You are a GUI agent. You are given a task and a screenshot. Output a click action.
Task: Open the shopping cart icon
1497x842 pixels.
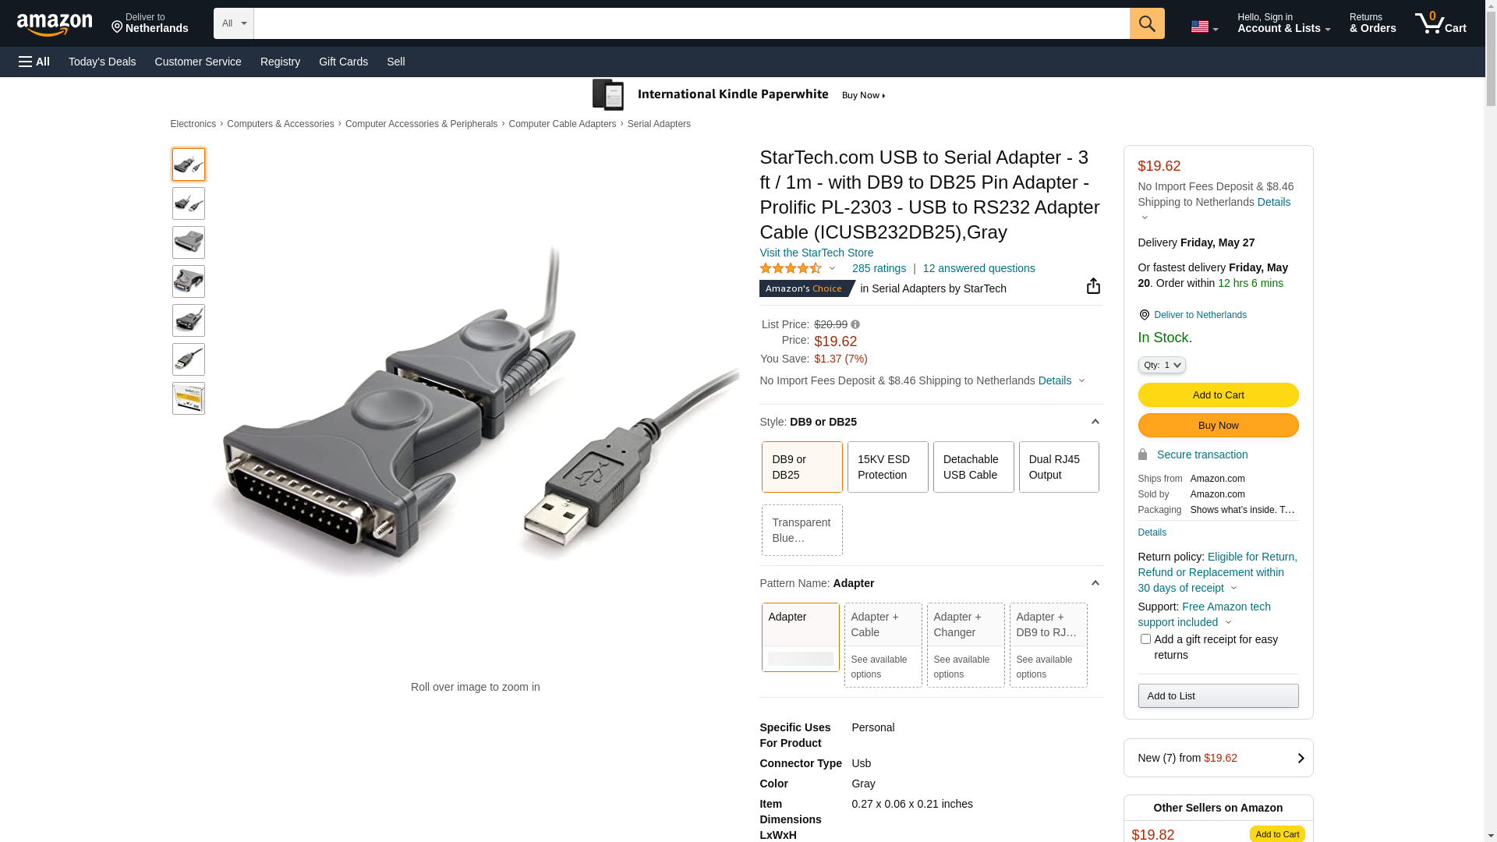pos(1440,23)
